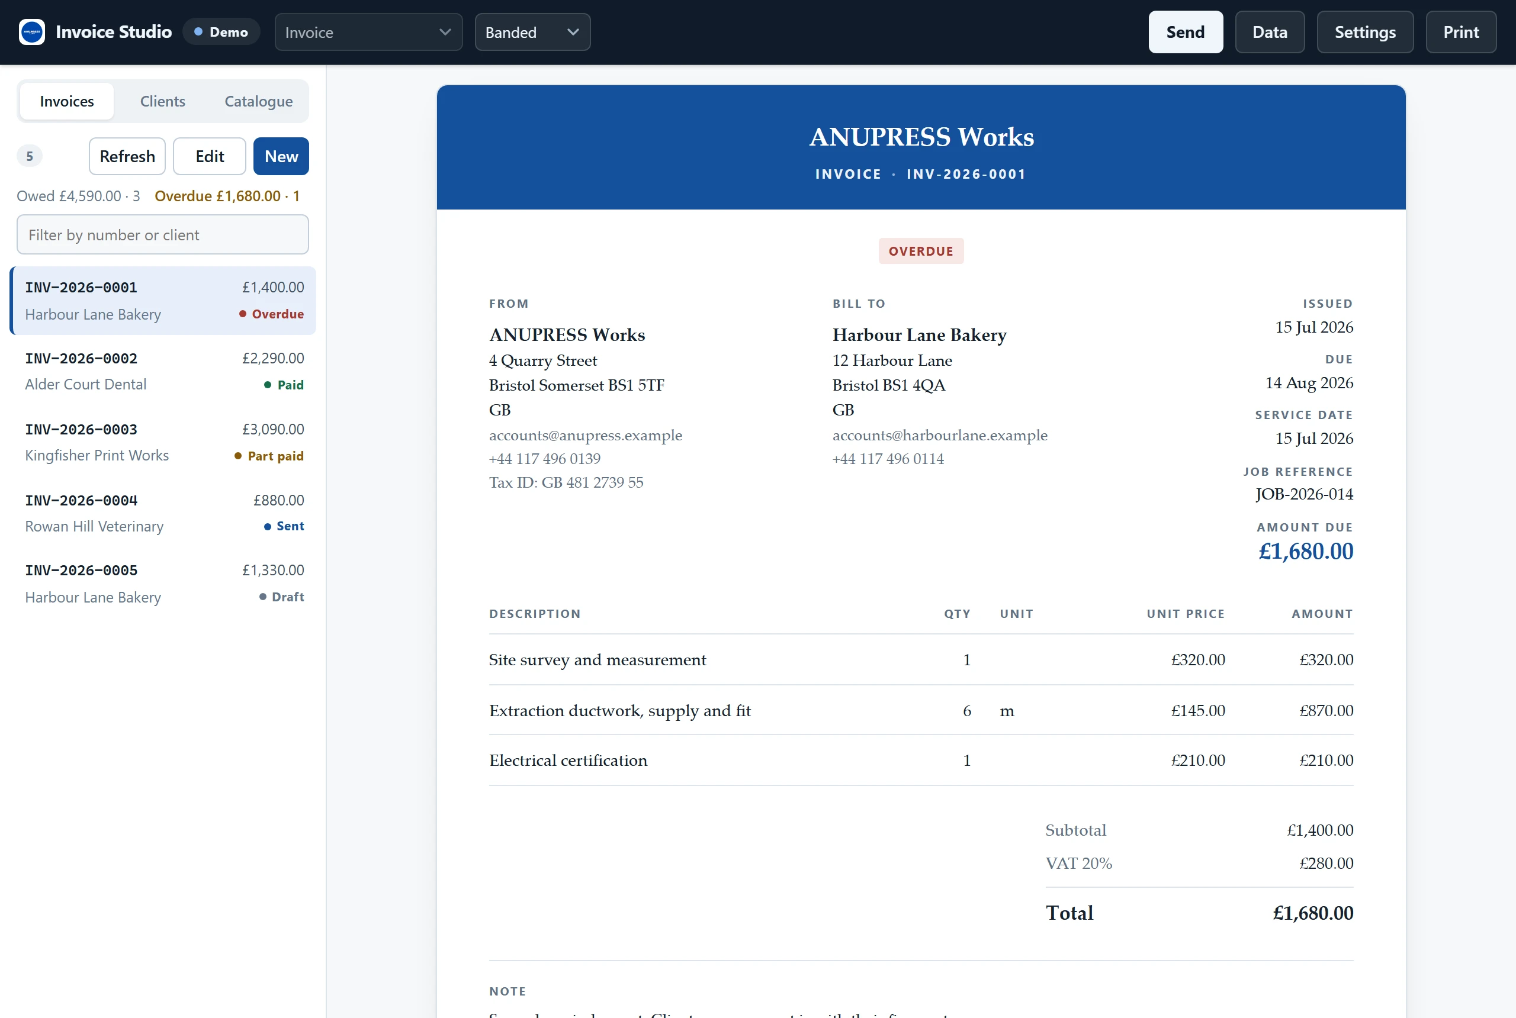Click the Harbour Lane Bakery bill-to name
Image resolution: width=1516 pixels, height=1018 pixels.
919,335
